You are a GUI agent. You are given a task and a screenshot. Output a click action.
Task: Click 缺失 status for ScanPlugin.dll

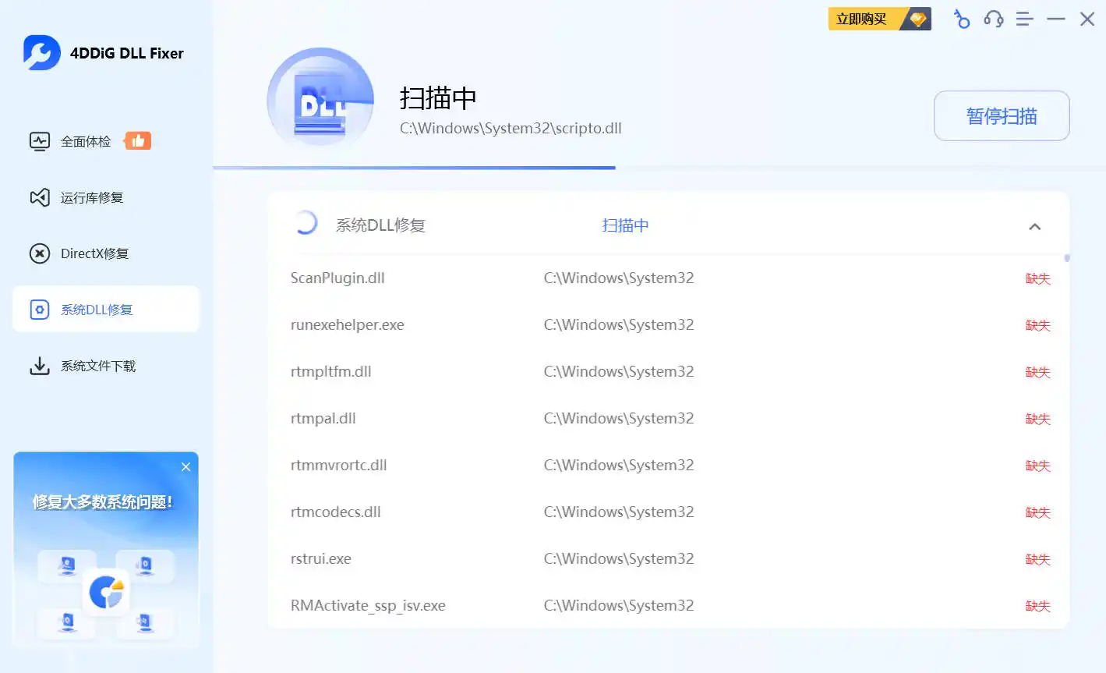pos(1037,278)
